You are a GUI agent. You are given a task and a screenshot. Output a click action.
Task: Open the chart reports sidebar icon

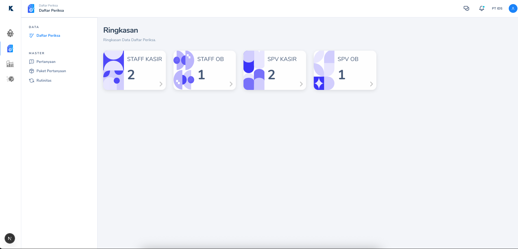pyautogui.click(x=10, y=64)
